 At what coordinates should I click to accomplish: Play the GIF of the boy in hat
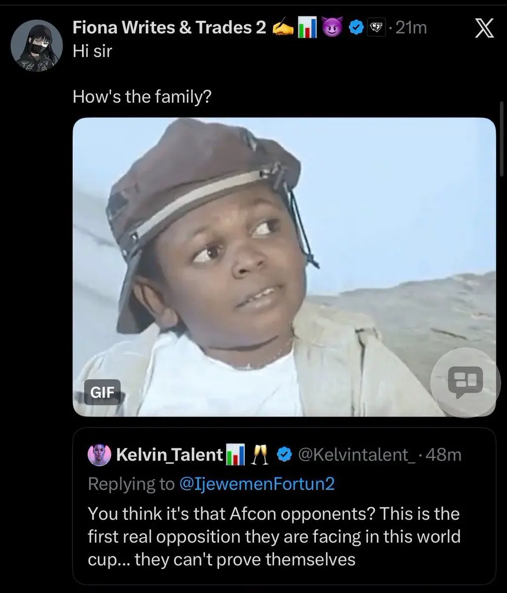[284, 267]
